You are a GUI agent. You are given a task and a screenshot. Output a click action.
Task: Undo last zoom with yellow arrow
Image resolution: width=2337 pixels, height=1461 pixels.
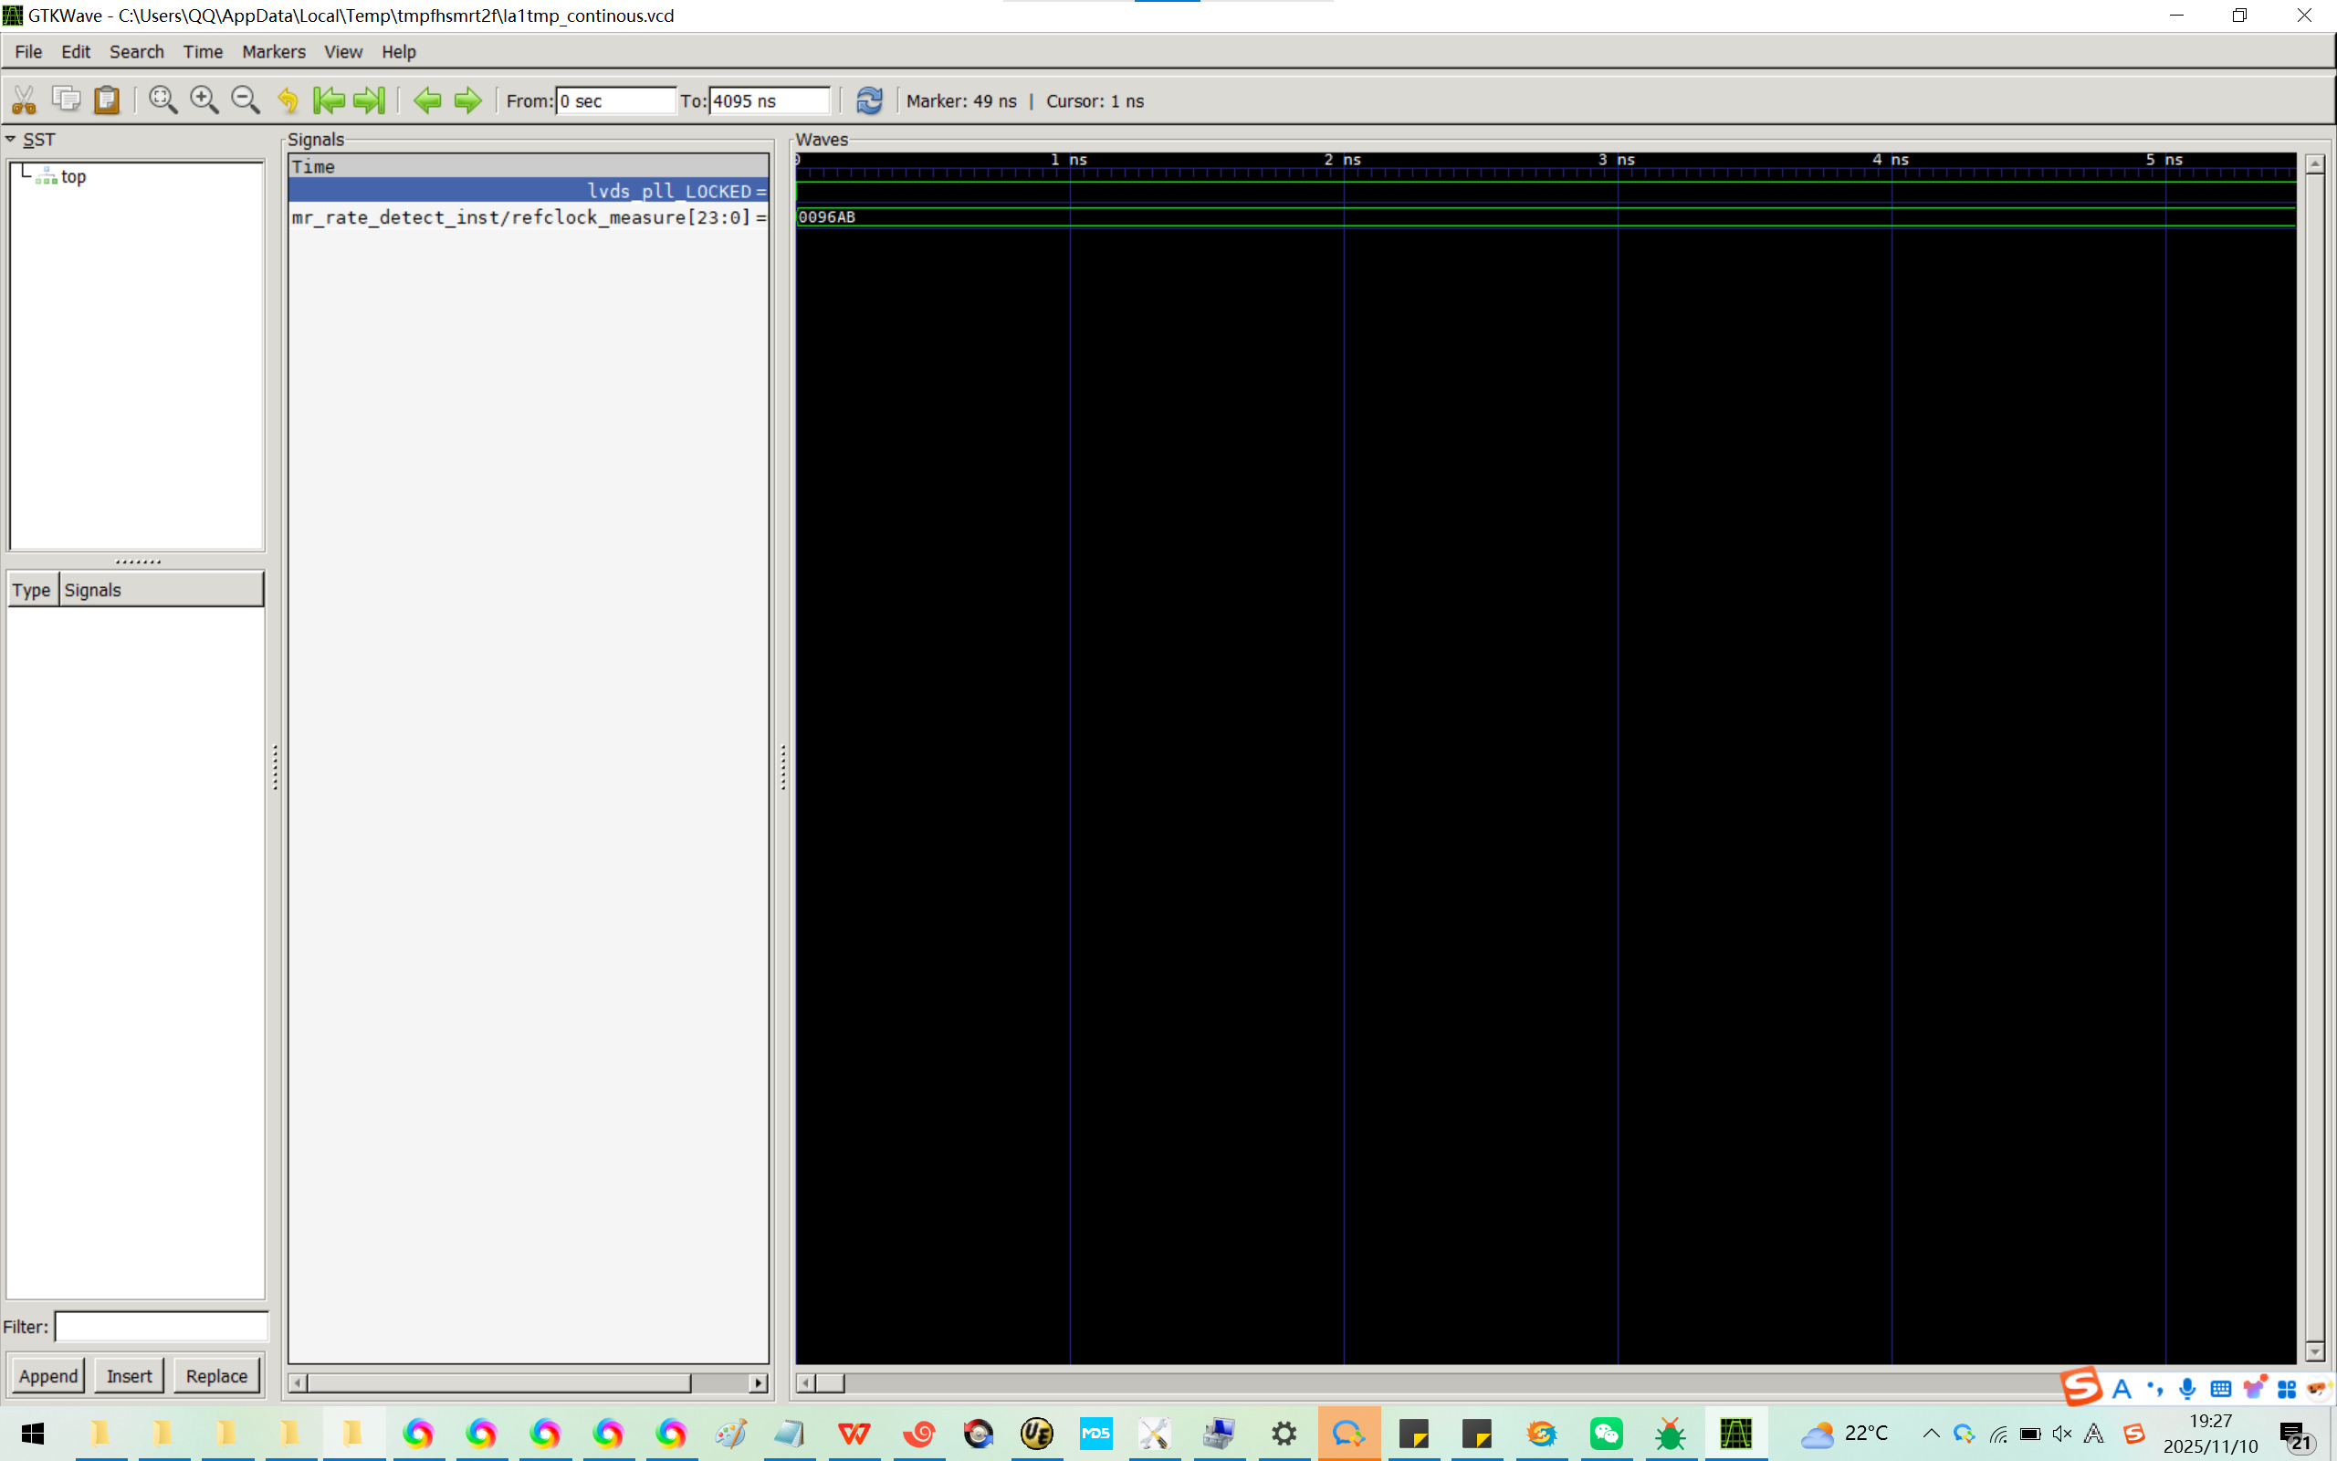click(288, 100)
